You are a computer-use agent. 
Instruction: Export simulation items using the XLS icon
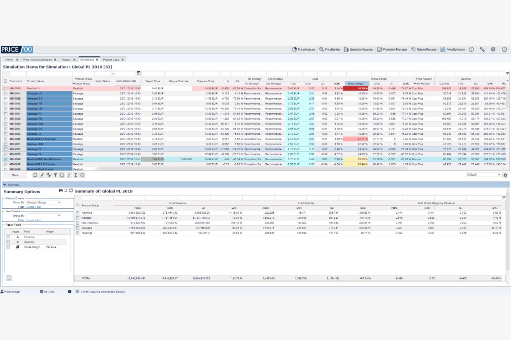(x=62, y=175)
